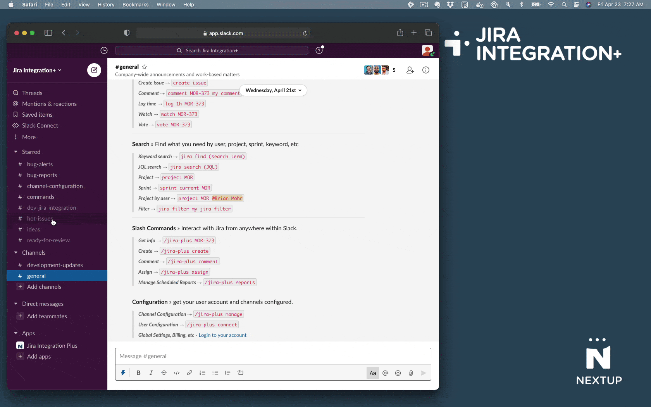Toggle bulleted list formatting
The width and height of the screenshot is (651, 407).
click(x=215, y=373)
